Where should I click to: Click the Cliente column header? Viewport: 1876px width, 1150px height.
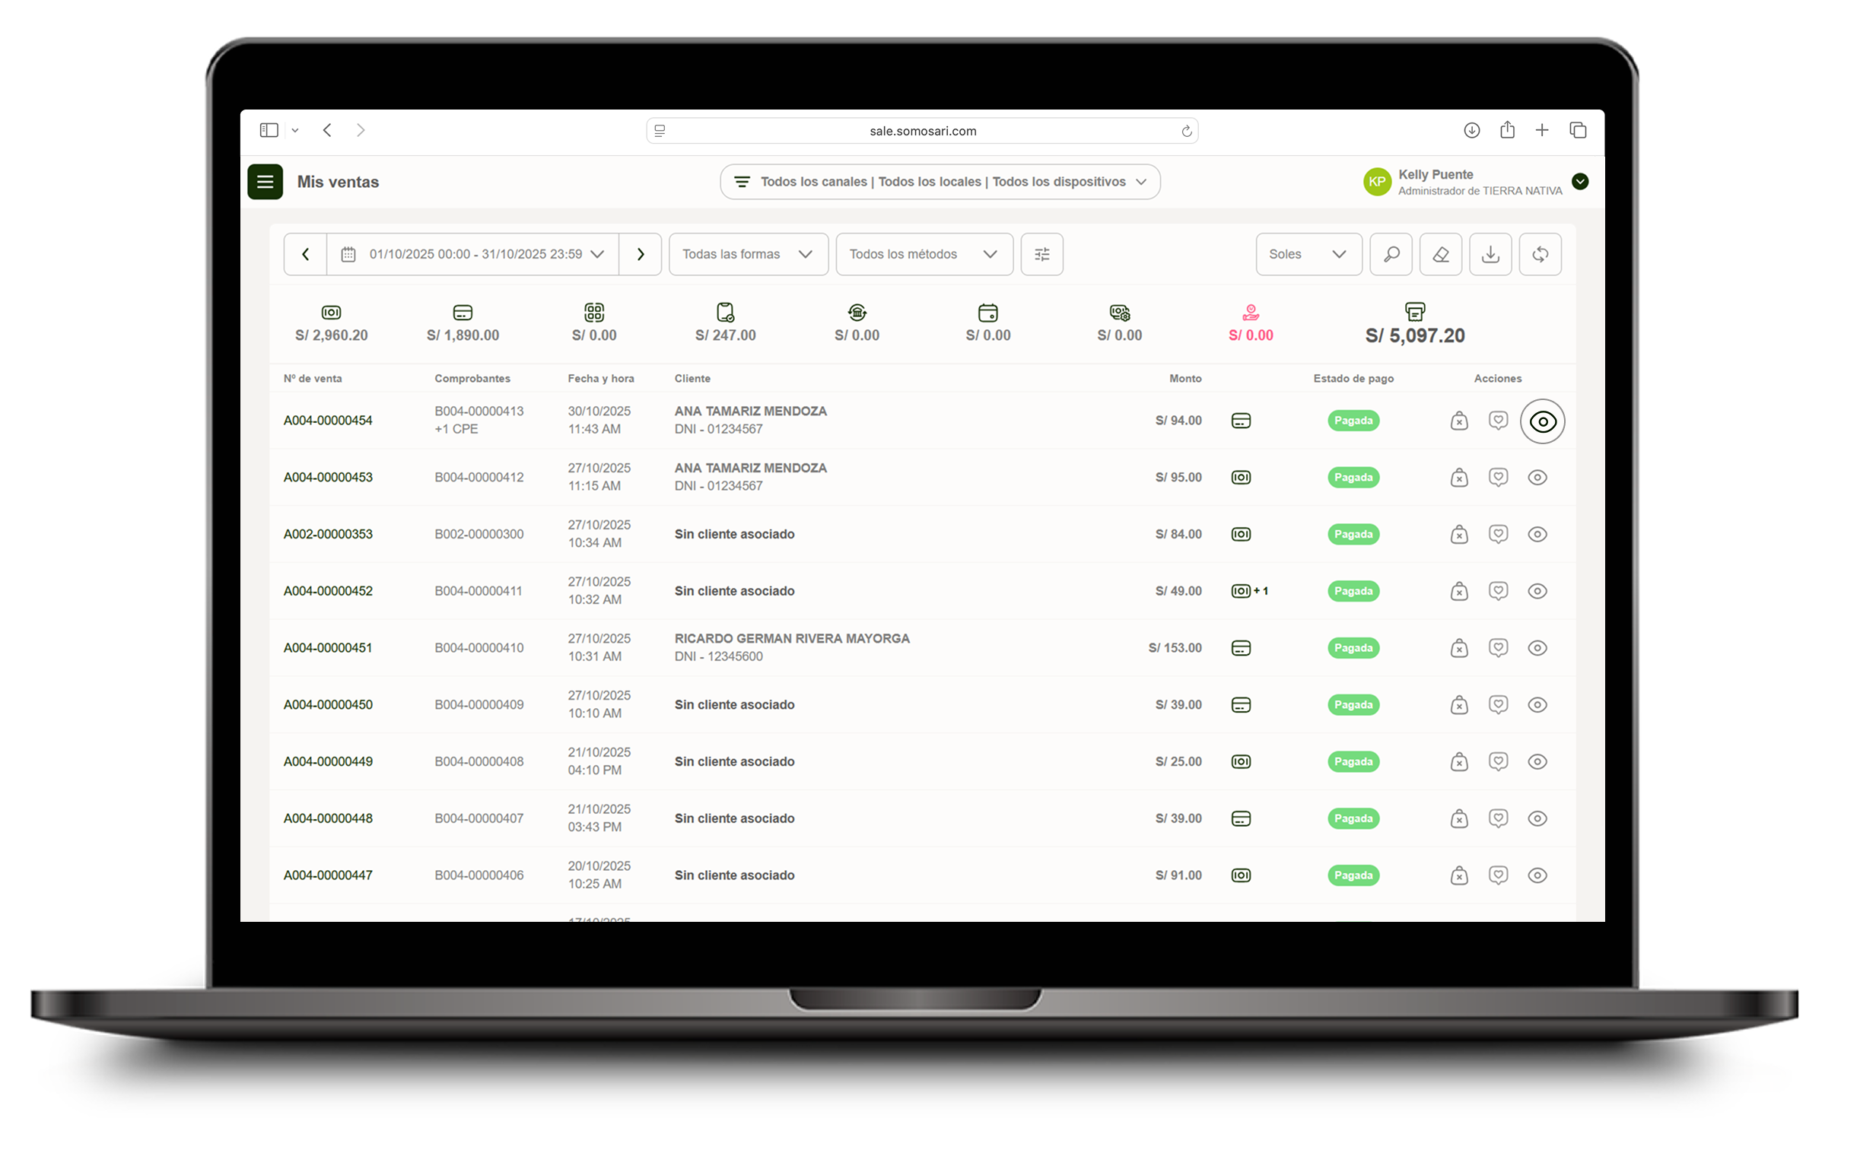point(692,378)
